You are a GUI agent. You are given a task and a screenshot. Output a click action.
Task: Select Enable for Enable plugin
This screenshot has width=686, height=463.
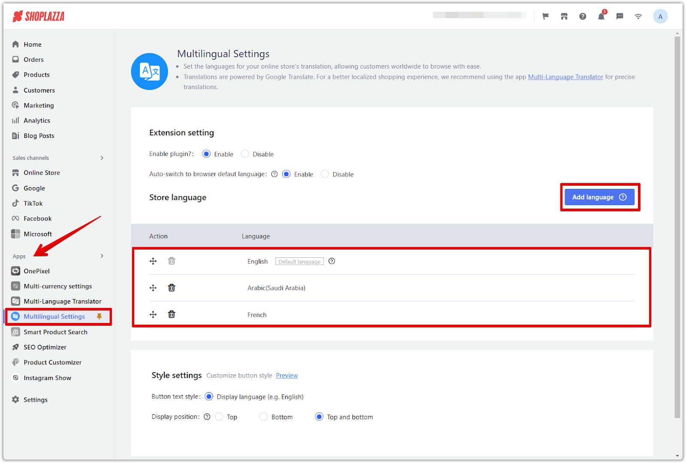[206, 154]
